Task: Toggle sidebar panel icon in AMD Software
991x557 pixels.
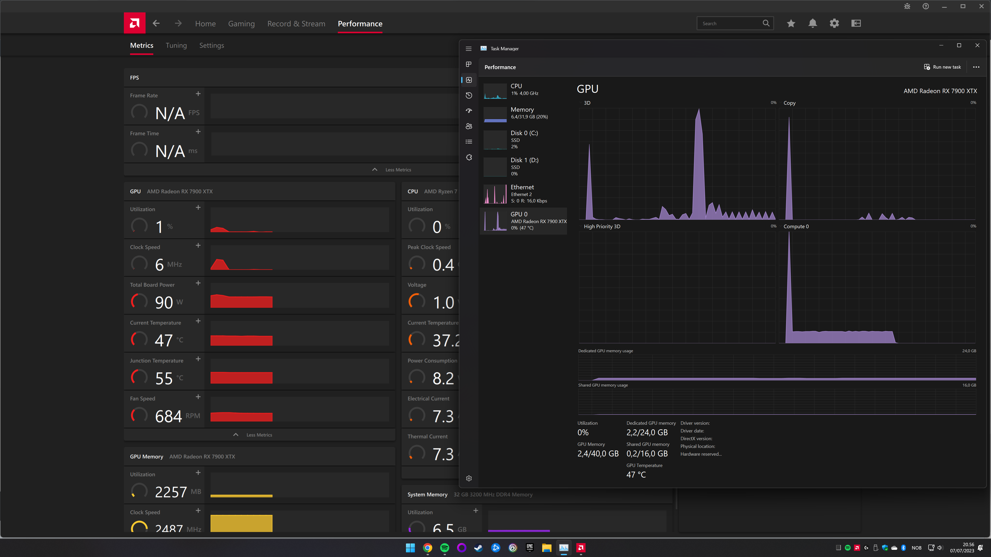Action: pyautogui.click(x=856, y=23)
